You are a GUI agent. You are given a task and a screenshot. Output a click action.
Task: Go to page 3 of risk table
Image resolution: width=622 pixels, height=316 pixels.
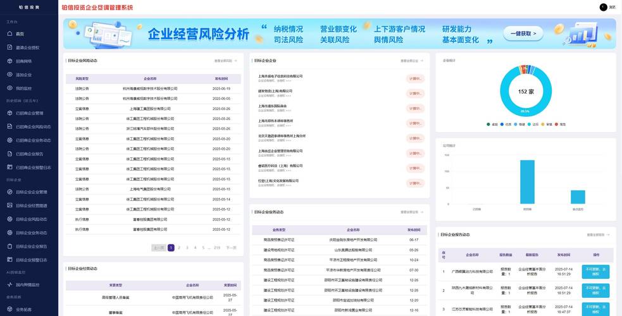click(187, 248)
